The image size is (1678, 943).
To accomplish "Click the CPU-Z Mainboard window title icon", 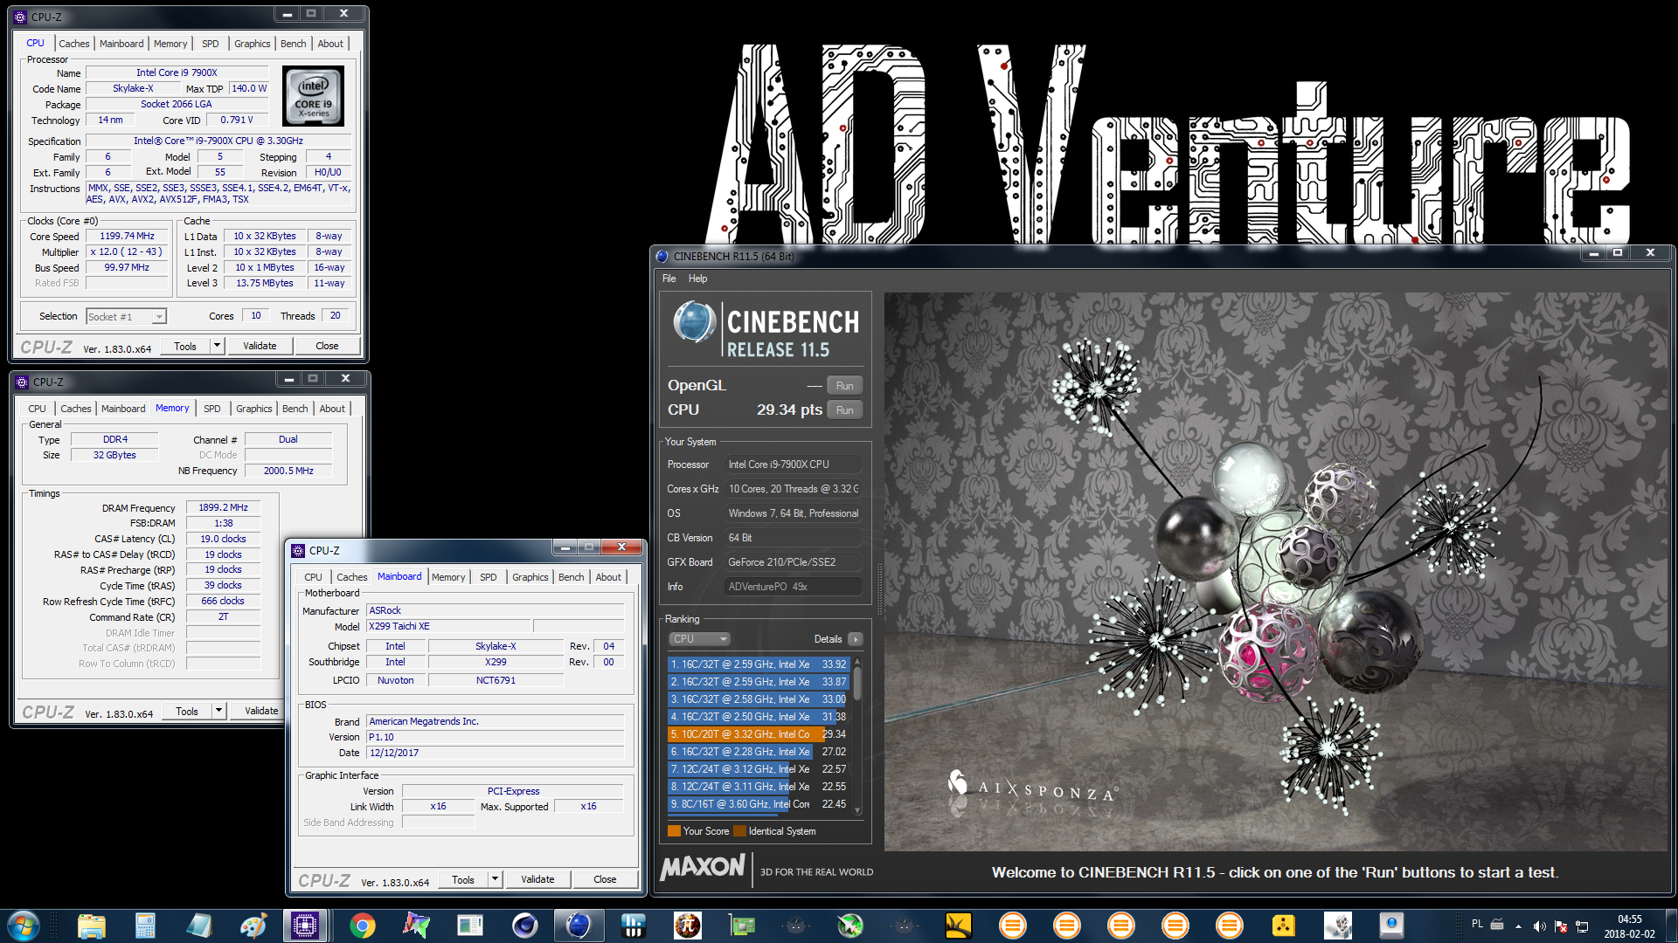I will pyautogui.click(x=298, y=550).
